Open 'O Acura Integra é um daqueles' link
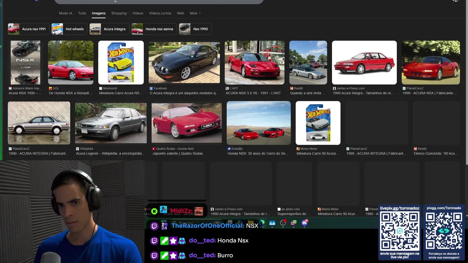This screenshot has height=263, width=468. (184, 93)
